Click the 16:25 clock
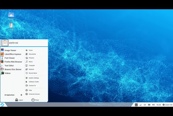 [159, 105]
